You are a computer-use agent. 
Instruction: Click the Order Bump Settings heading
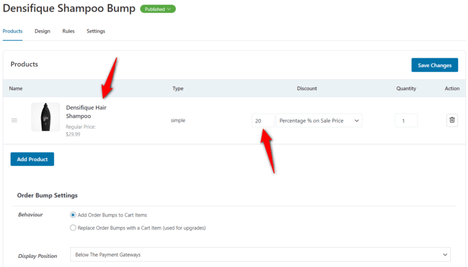point(47,195)
